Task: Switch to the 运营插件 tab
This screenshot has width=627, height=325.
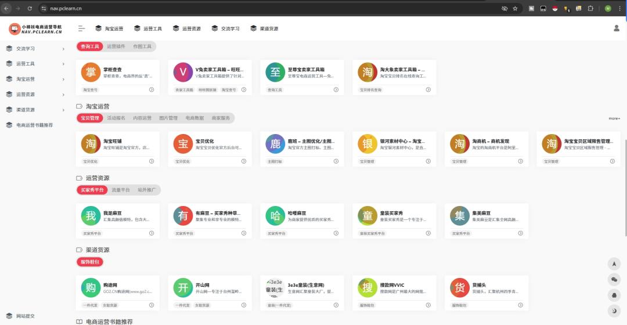Action: pyautogui.click(x=116, y=46)
